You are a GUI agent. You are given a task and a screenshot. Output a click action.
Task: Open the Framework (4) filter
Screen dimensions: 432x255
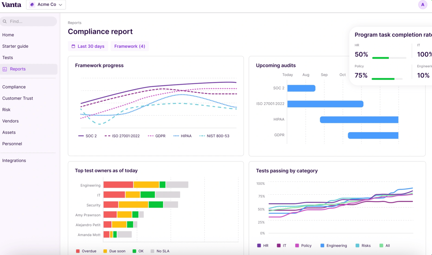pos(130,46)
